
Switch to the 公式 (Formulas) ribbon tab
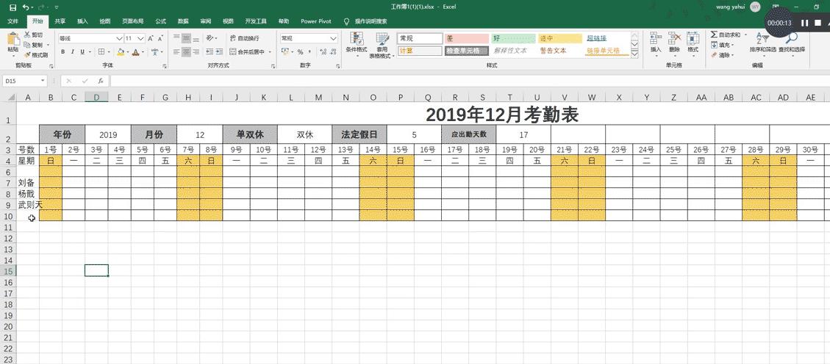click(160, 21)
